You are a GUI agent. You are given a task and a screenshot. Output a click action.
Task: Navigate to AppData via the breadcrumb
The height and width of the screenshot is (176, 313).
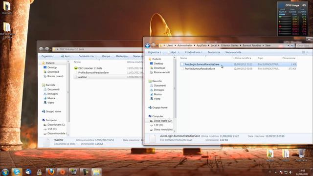point(201,45)
